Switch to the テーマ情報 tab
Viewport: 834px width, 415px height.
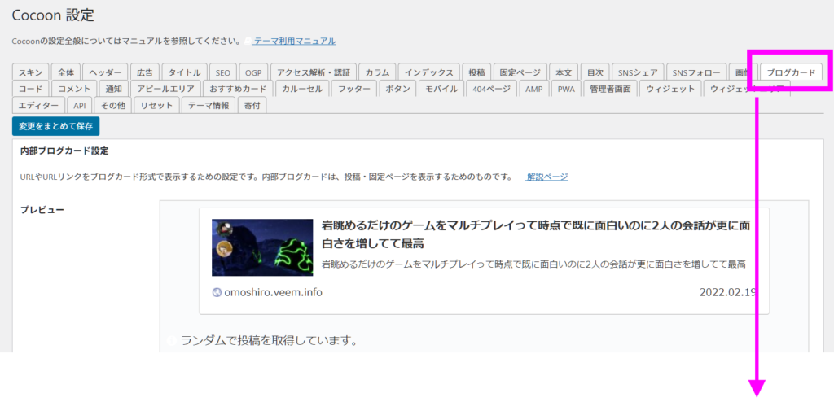tap(208, 105)
